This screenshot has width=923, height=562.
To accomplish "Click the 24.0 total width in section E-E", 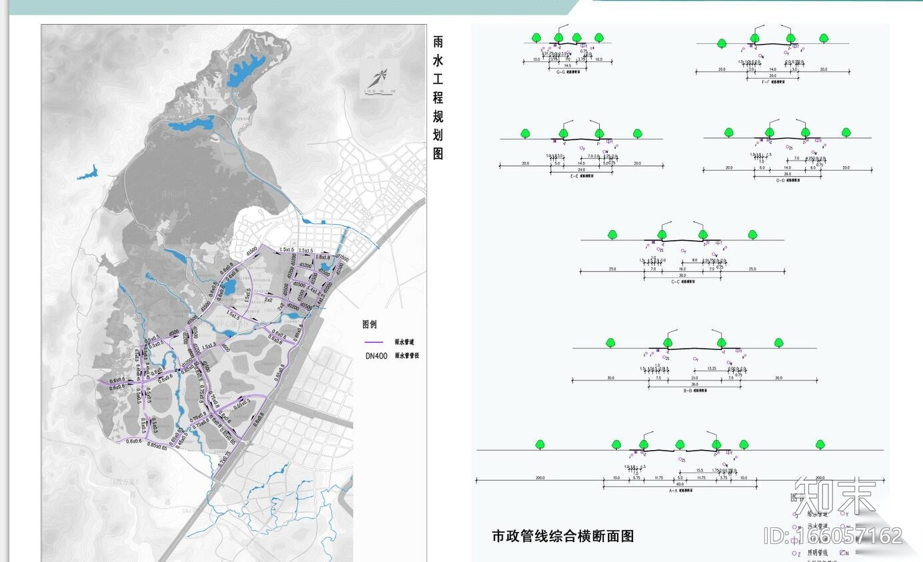I will point(582,170).
